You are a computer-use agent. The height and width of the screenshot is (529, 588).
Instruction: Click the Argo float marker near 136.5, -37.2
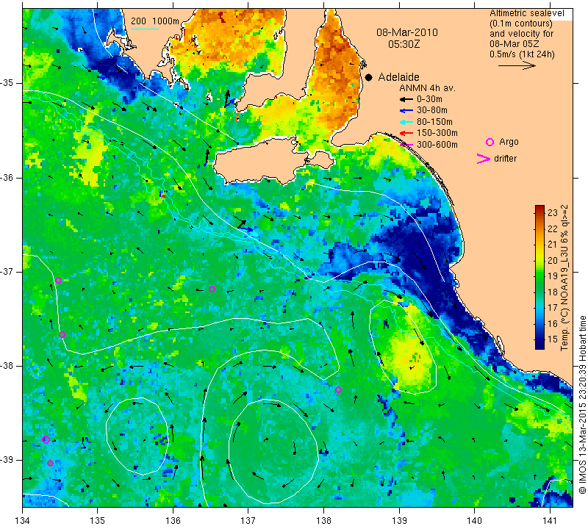(x=212, y=289)
